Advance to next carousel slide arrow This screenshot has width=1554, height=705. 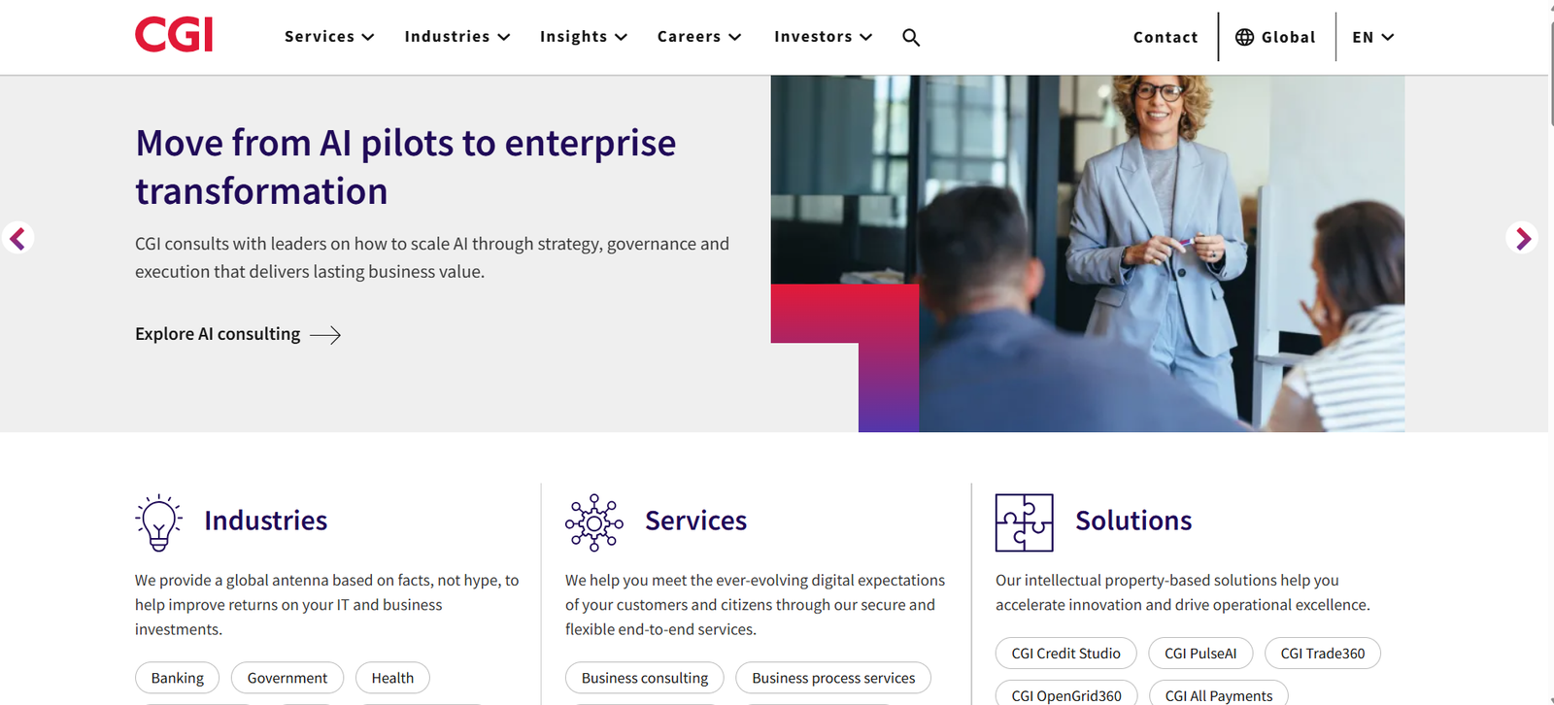coord(1522,238)
